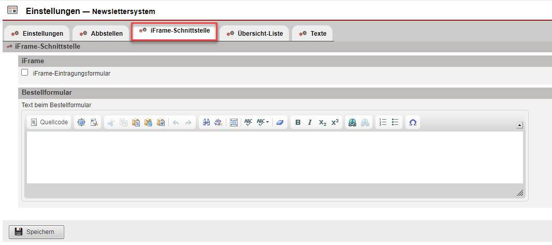This screenshot has height=245, width=552.
Task: Click Paste from Word icon
Action: [x=161, y=122]
